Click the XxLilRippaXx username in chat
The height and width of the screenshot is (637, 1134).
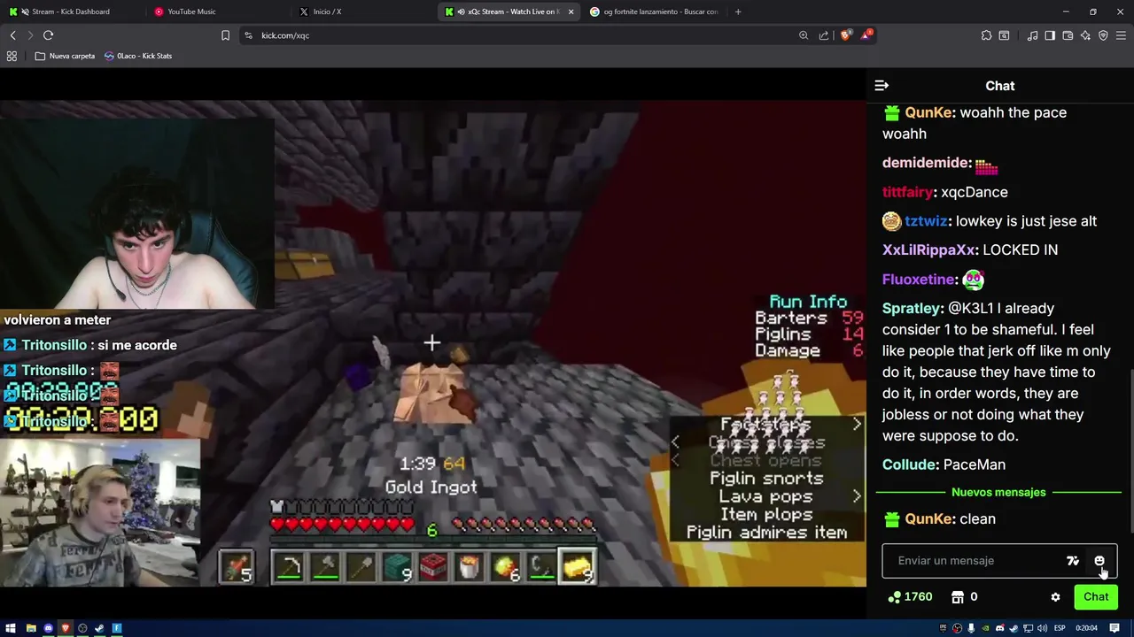pyautogui.click(x=928, y=250)
